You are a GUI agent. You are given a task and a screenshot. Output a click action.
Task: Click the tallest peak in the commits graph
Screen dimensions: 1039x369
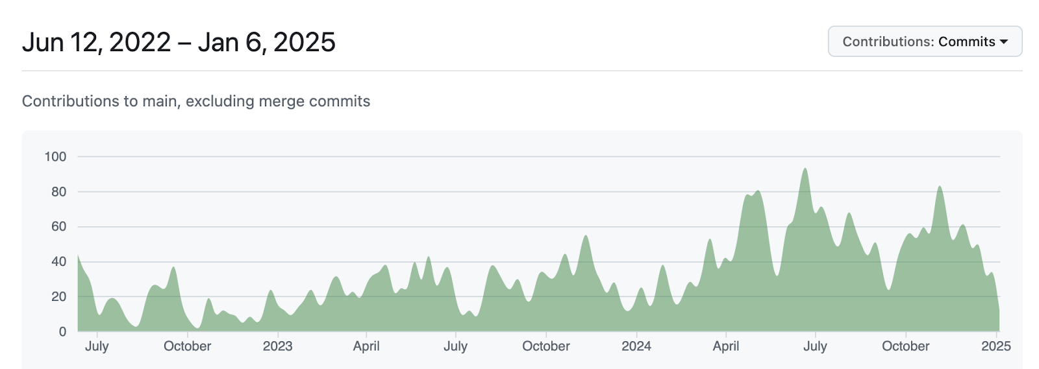(805, 170)
